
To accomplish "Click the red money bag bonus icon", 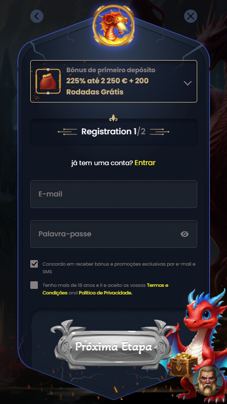I will tap(48, 81).
